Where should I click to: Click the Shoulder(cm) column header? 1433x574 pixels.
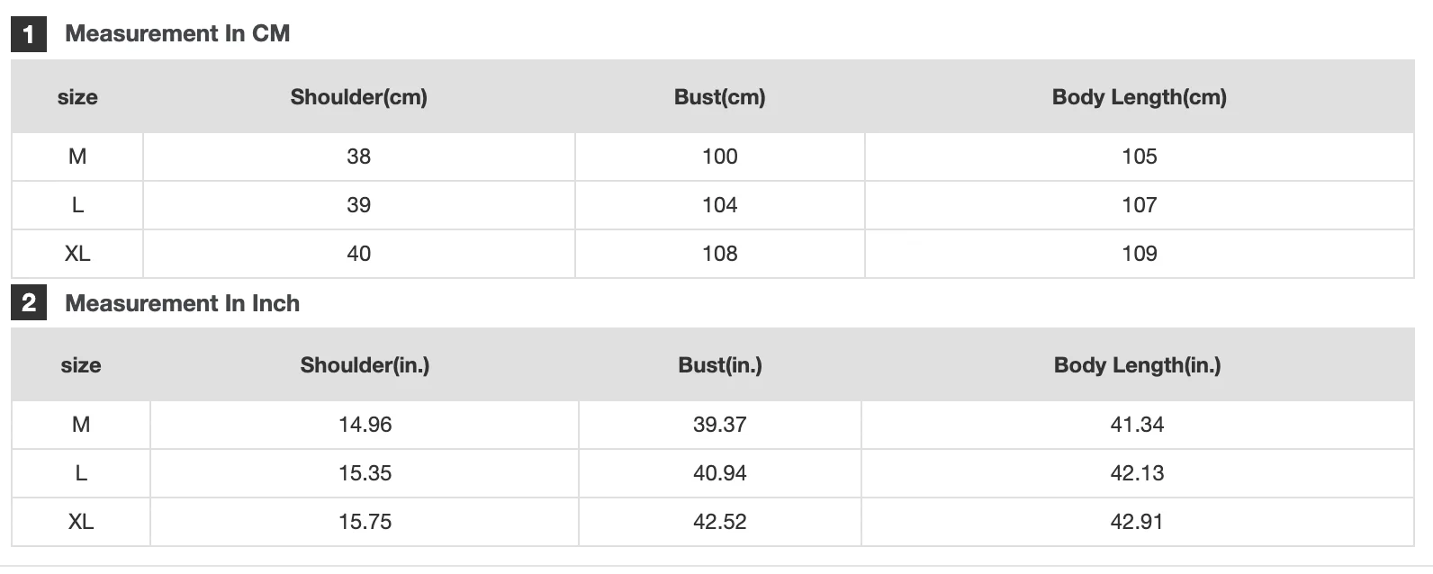[358, 97]
